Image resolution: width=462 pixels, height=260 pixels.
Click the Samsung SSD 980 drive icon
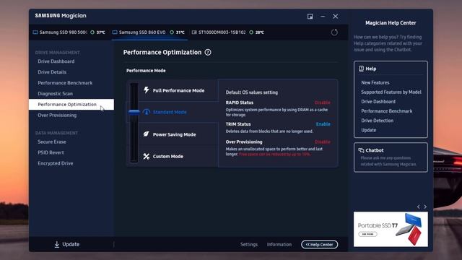(x=35, y=32)
